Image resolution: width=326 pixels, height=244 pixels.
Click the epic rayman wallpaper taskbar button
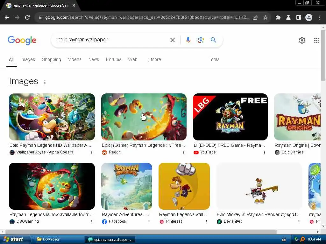click(110, 240)
